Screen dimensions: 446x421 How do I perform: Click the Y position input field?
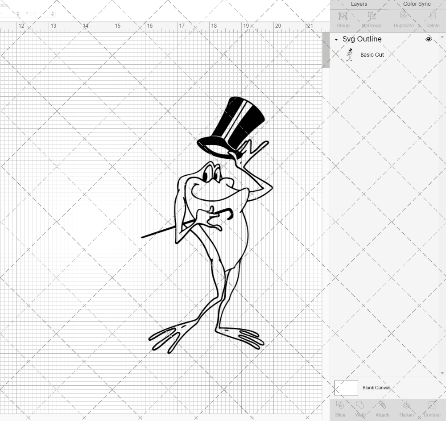pyautogui.click(x=41, y=13)
